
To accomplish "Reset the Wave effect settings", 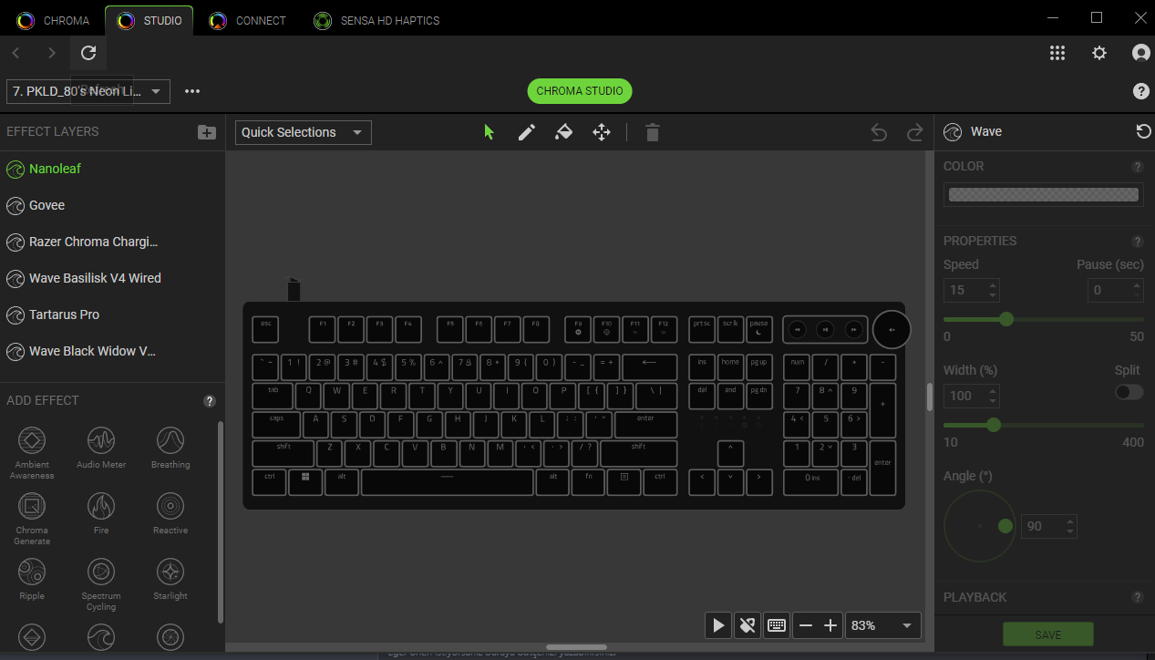I will 1143,131.
